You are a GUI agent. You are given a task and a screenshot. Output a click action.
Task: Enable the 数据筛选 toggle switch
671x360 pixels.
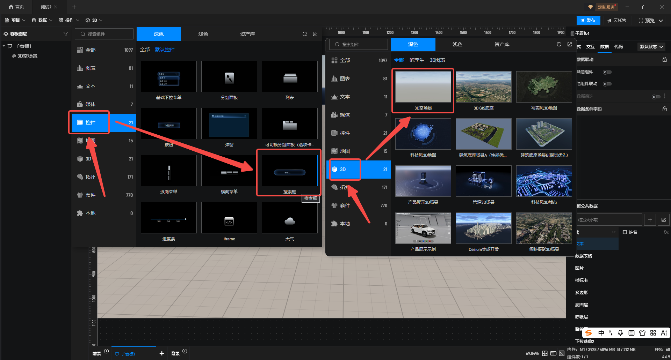656,97
